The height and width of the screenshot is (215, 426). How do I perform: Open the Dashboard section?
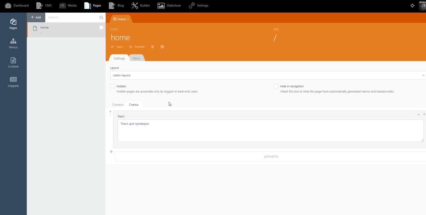tap(17, 6)
